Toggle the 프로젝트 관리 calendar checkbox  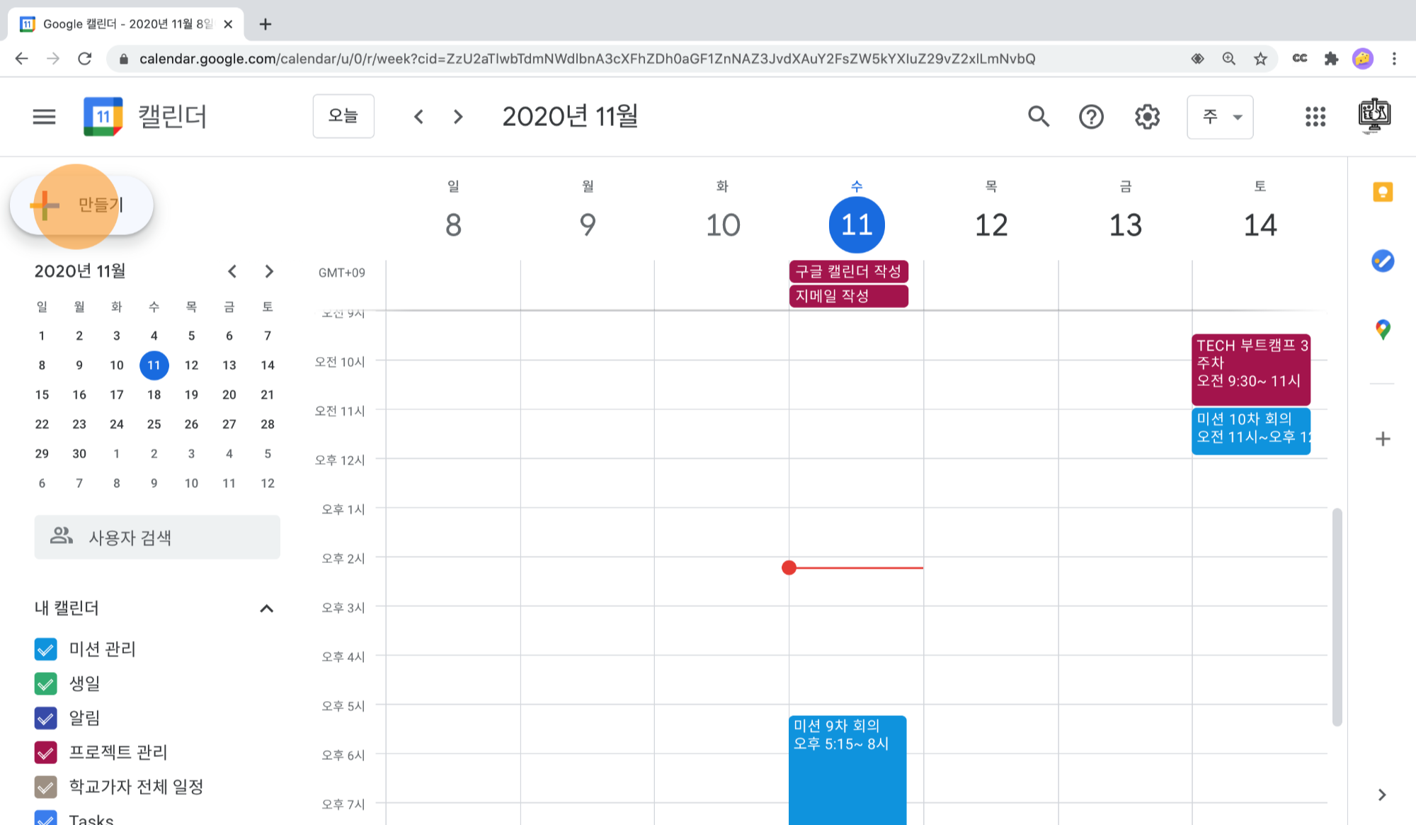click(x=45, y=752)
